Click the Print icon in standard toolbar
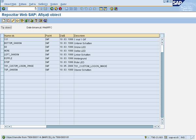The image size is (196, 140). 67,9
